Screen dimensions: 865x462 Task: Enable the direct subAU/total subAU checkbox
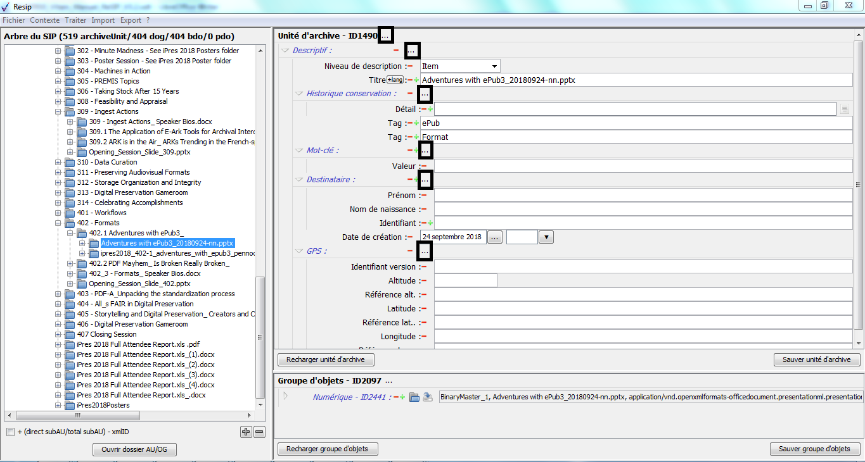10,432
